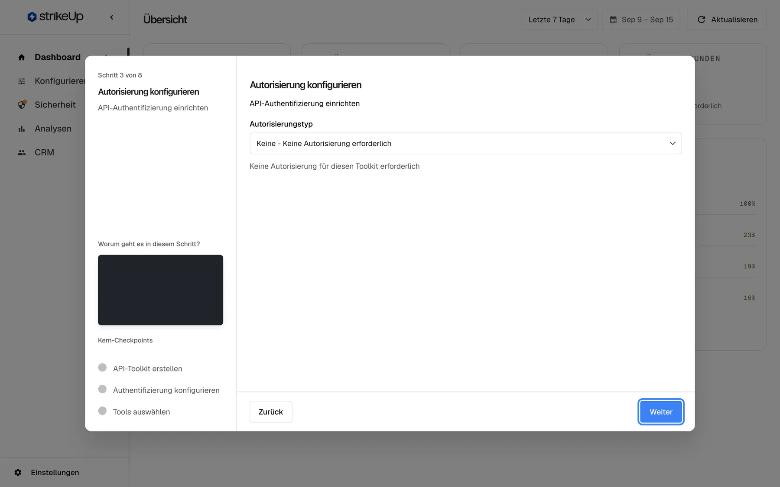Viewport: 780px width, 487px height.
Task: Click the Konfigurieren sliders icon
Action: click(x=22, y=81)
